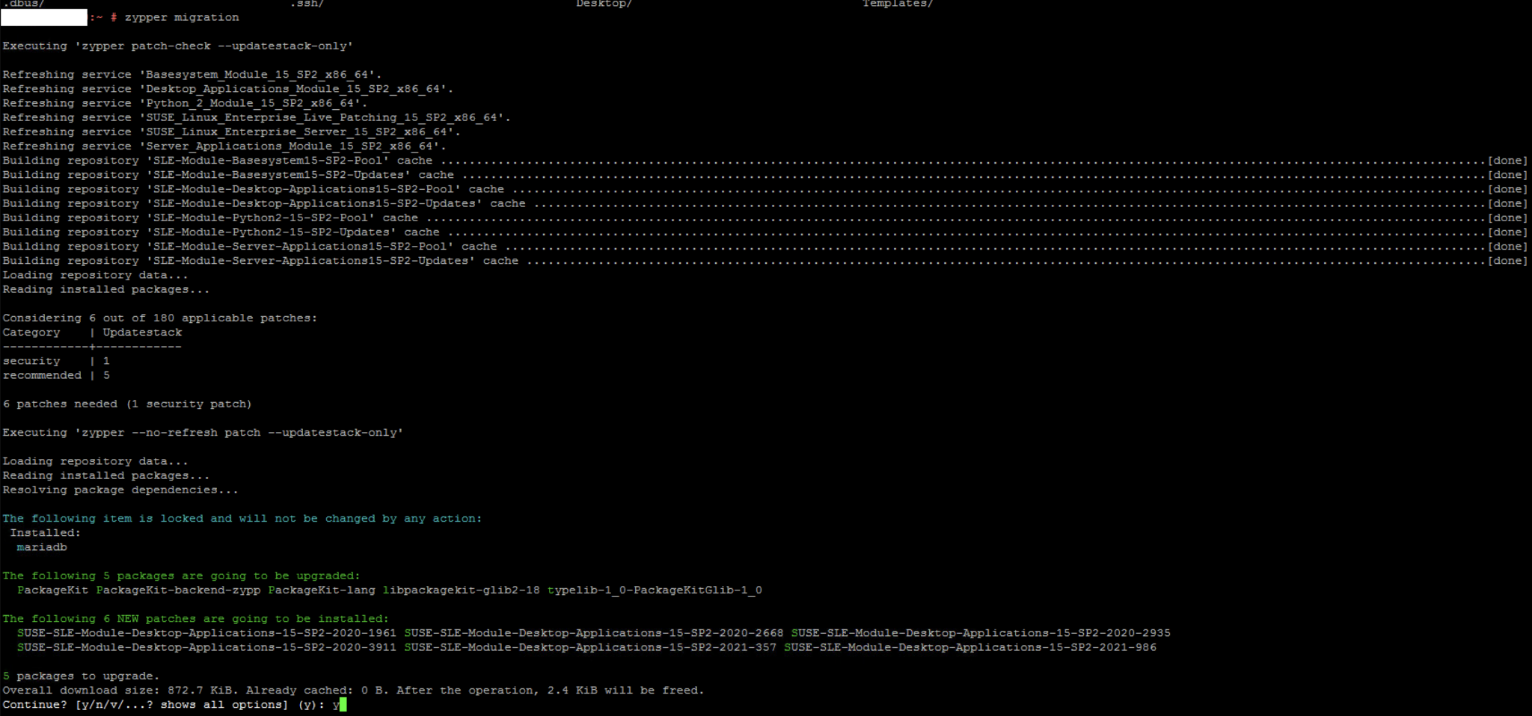Click the patch name ending in 2020-2935
This screenshot has width=1532, height=716.
(x=981, y=633)
